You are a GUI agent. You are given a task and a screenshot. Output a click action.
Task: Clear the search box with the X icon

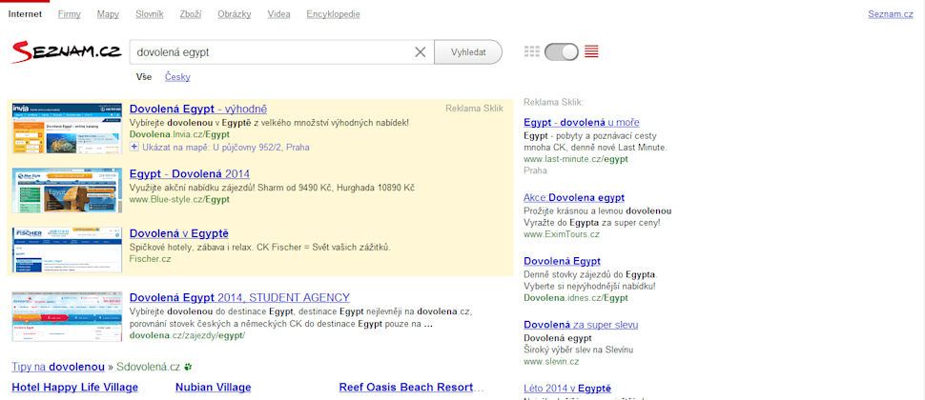(x=420, y=52)
